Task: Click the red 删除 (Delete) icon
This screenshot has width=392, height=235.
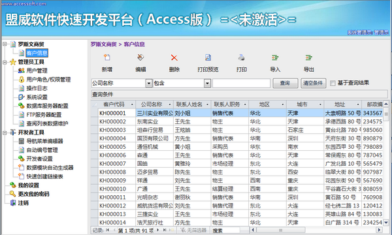Action: coord(174,57)
